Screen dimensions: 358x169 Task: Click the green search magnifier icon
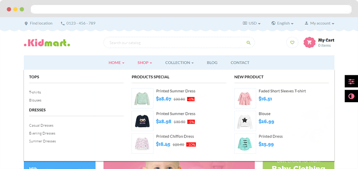[x=249, y=43]
